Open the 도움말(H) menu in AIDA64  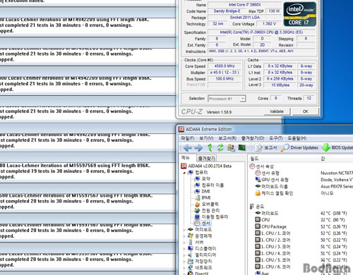pyautogui.click(x=297, y=138)
